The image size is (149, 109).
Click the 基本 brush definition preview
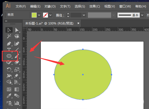pyautogui.click(x=129, y=15)
